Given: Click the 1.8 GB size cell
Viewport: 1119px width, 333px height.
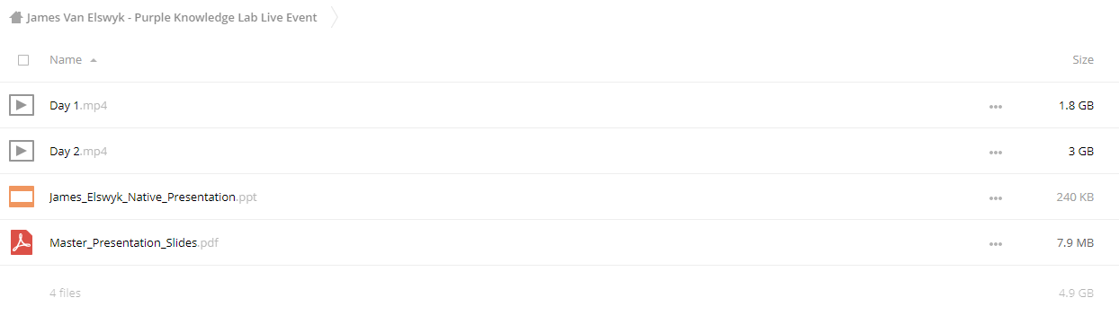Looking at the screenshot, I should tap(1076, 106).
